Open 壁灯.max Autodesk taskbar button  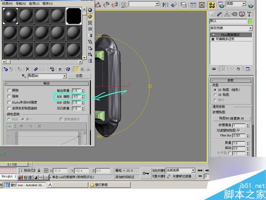tap(25, 185)
